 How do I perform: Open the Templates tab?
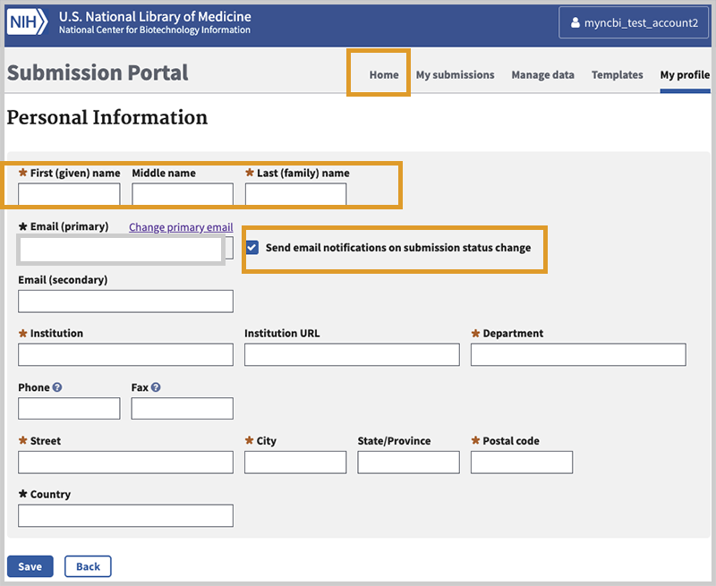pos(618,75)
